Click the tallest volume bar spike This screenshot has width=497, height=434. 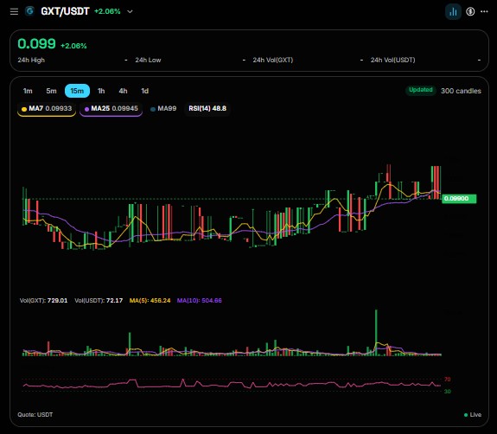click(x=377, y=333)
